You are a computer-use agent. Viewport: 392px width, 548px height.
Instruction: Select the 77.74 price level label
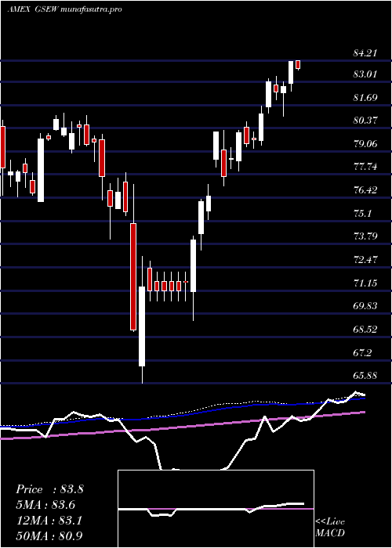[x=365, y=167]
